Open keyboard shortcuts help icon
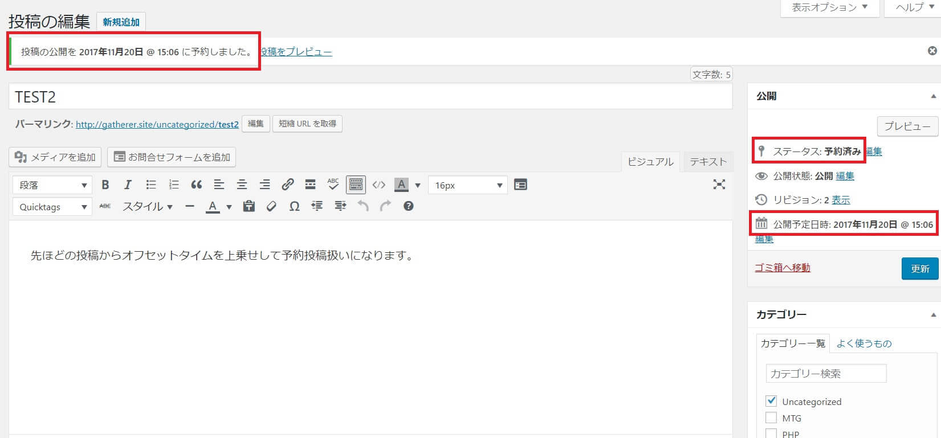The height and width of the screenshot is (438, 941). [x=408, y=206]
